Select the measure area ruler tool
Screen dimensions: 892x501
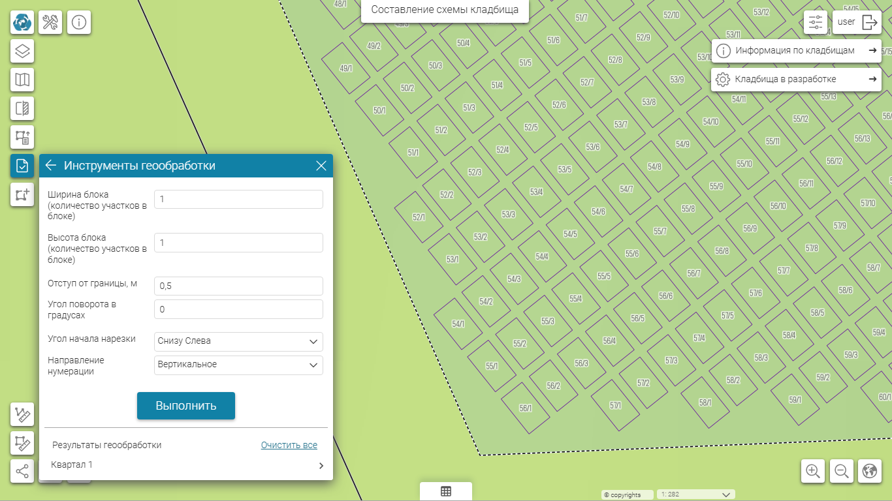coord(22,443)
